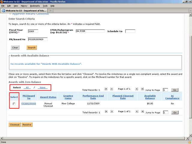
Task: Click the $0.00 balance cell
Action: click(x=150, y=103)
